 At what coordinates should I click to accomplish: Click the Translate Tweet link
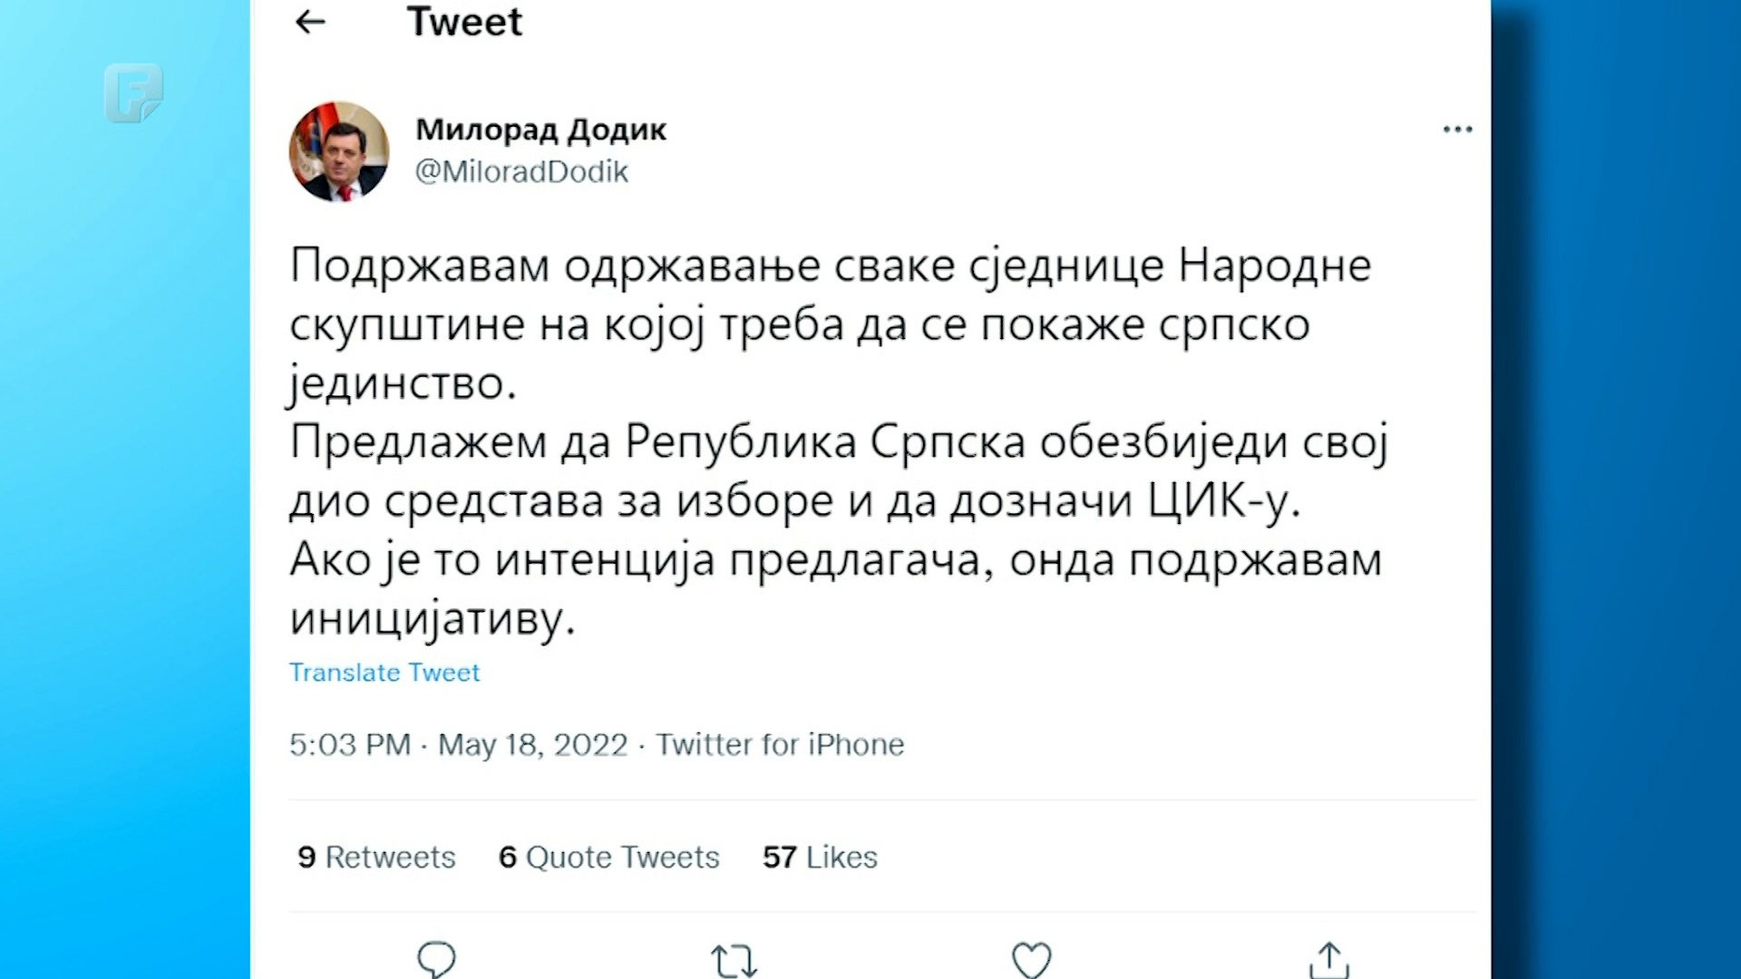coord(384,673)
